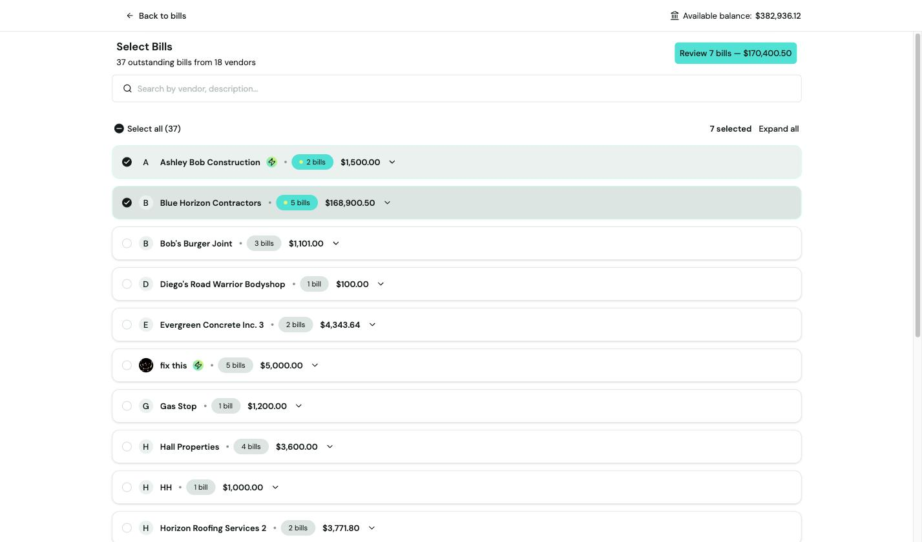This screenshot has height=542, width=922.
Task: Expand the Hall Properties chevron
Action: click(x=330, y=447)
